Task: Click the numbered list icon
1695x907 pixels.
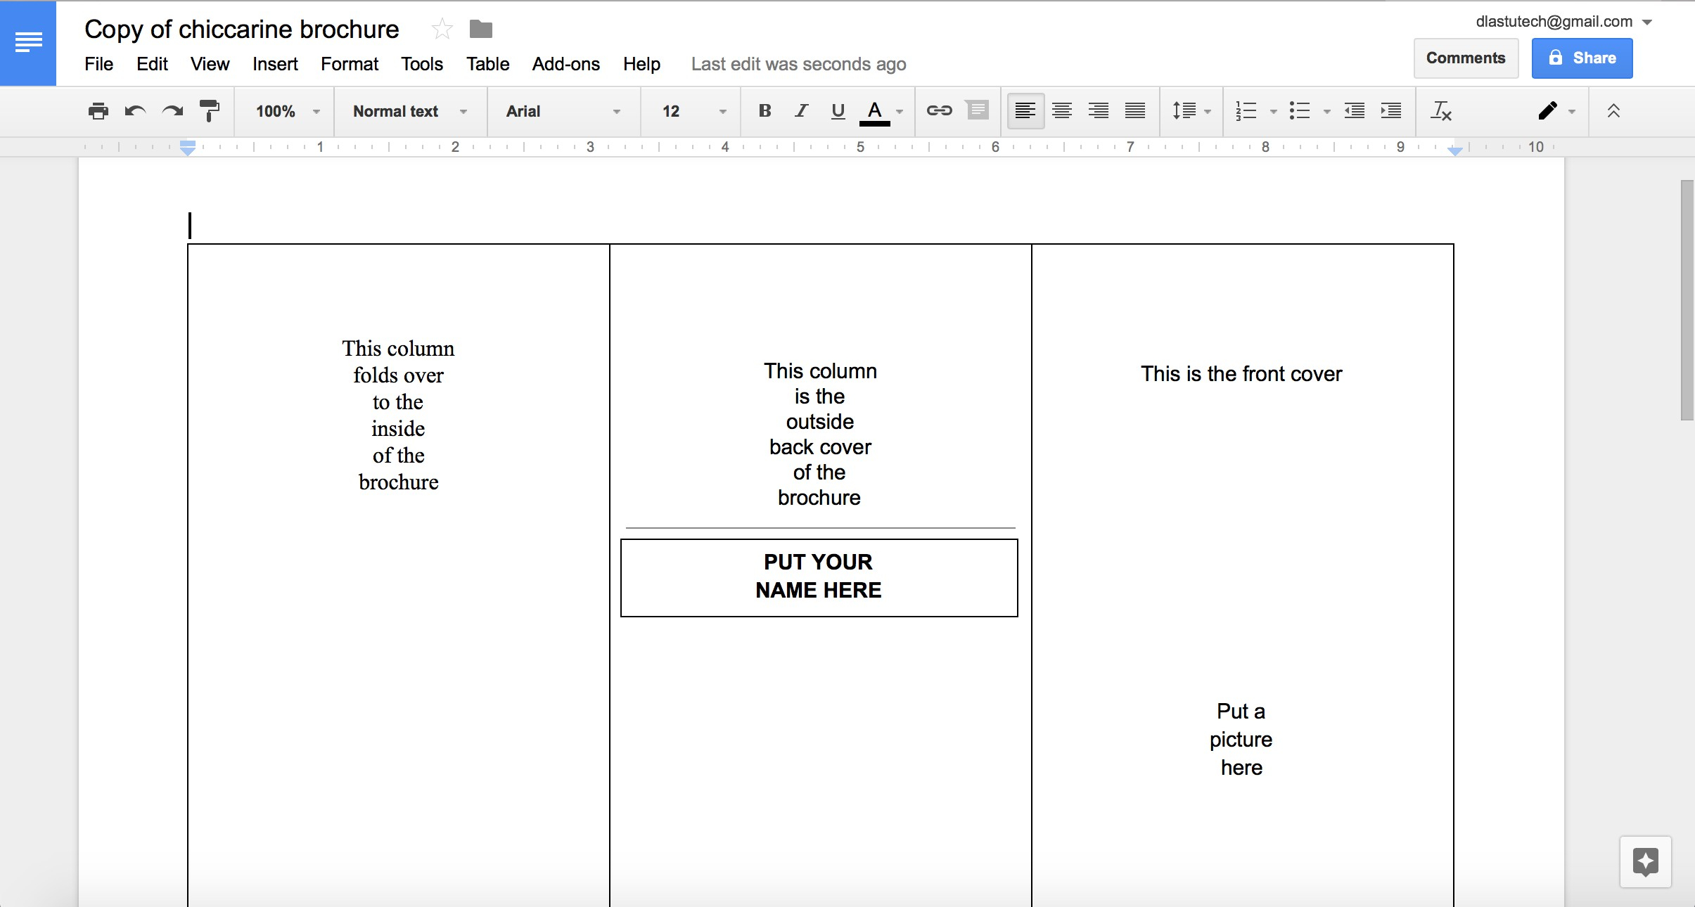Action: click(1246, 111)
